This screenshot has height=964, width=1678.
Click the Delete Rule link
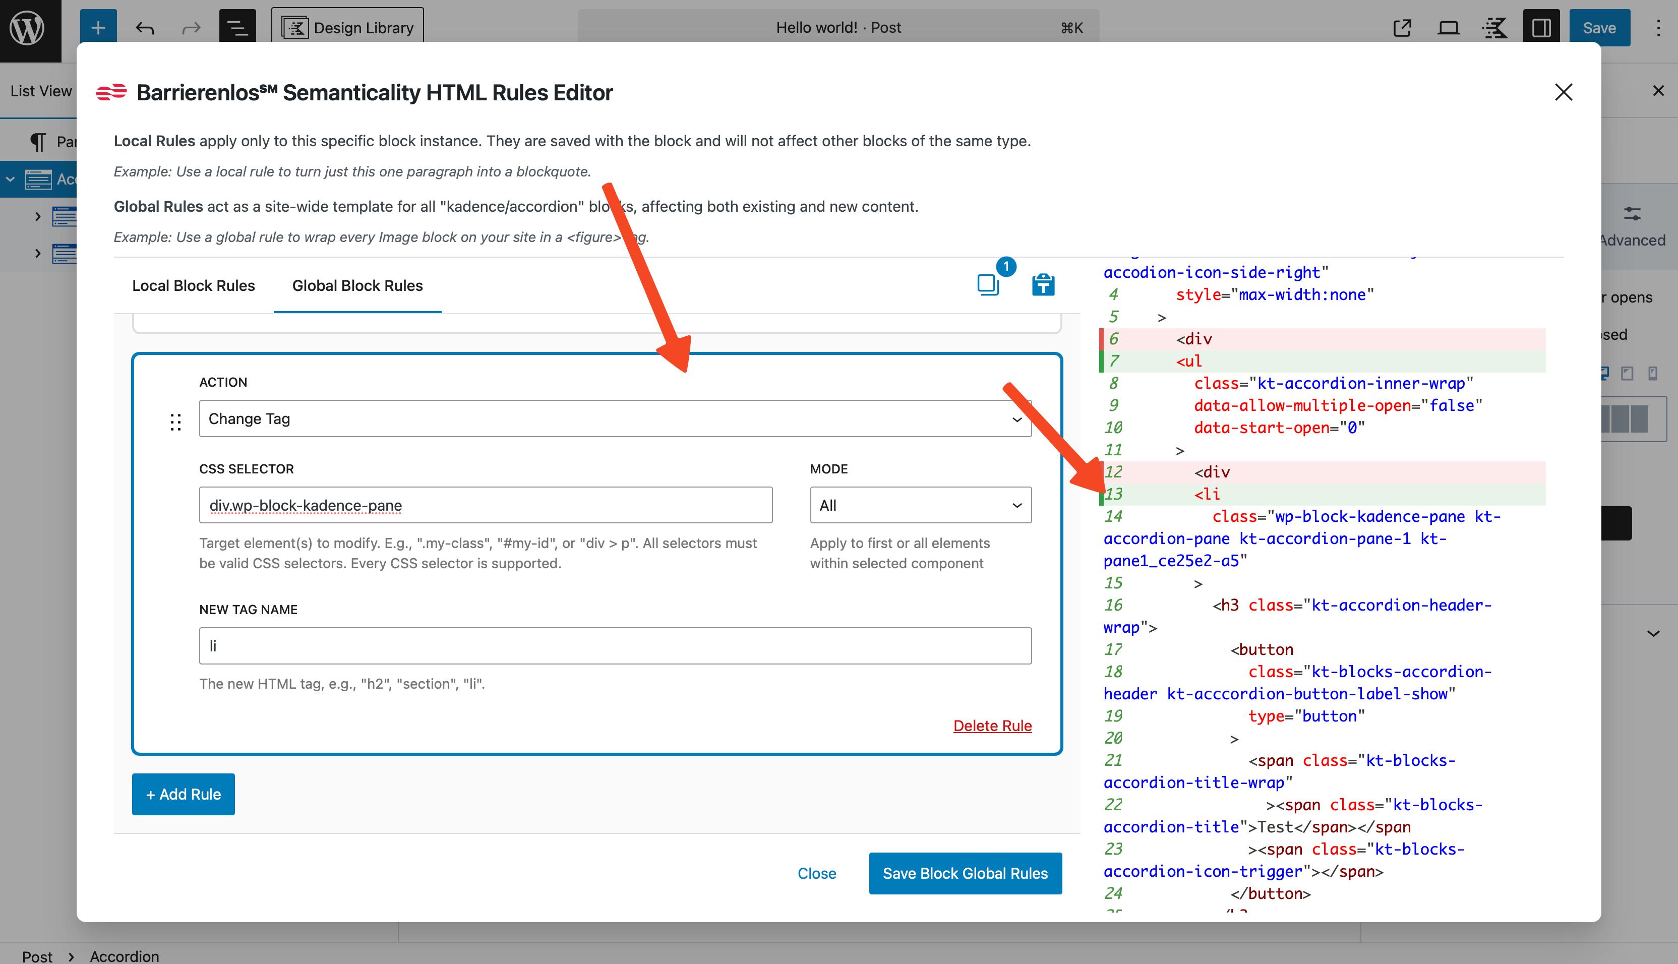click(992, 726)
